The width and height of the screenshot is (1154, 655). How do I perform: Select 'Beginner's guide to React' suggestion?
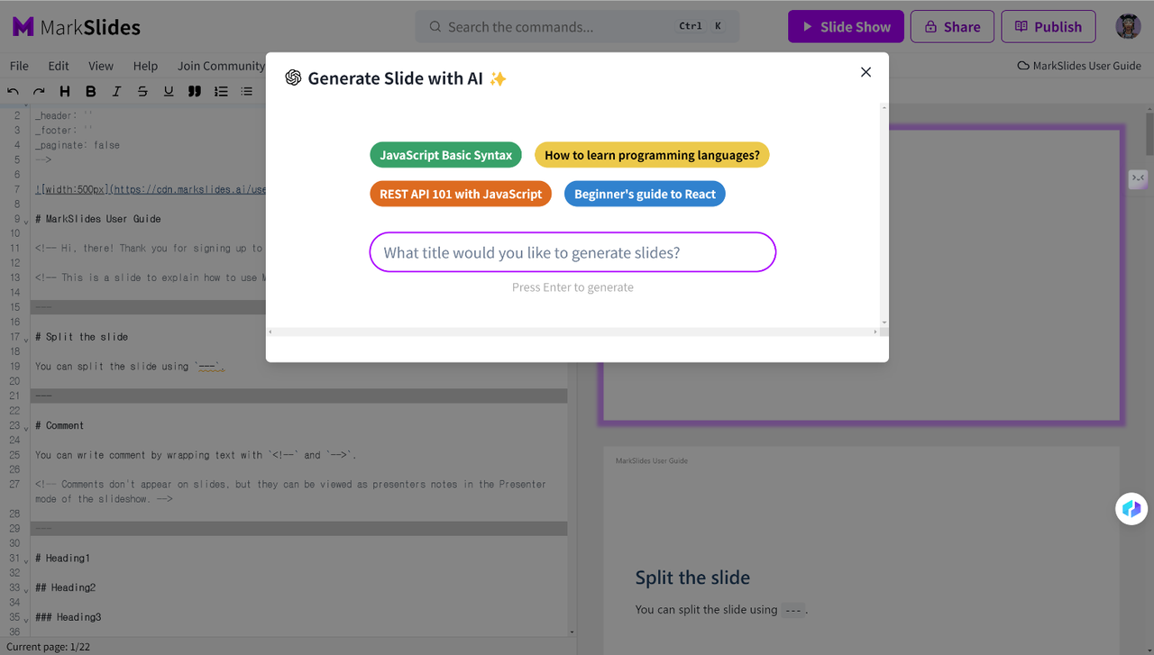coord(645,194)
